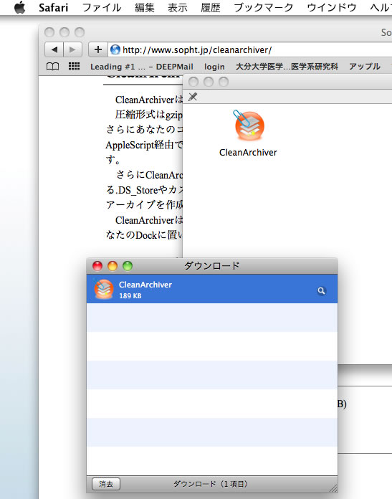Go back with Safari's back arrow
Viewport: 392px width, 499px height.
[54, 49]
